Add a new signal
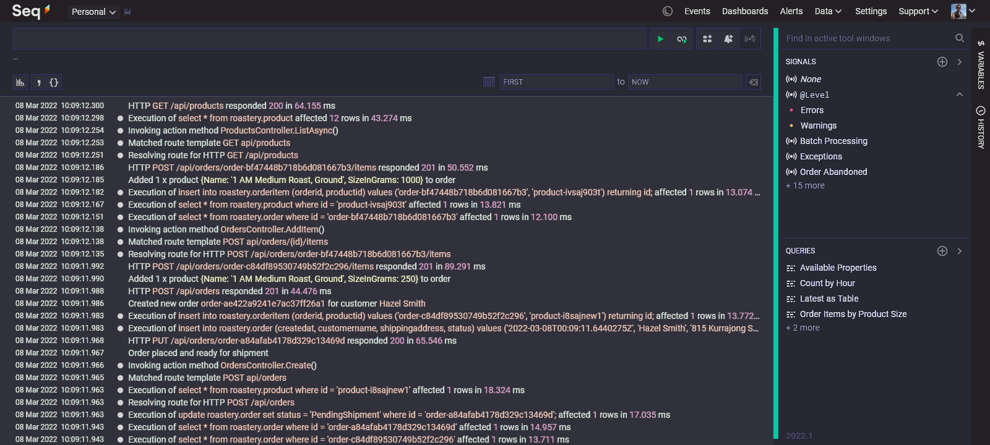Viewport: 990px width, 445px height. [942, 62]
